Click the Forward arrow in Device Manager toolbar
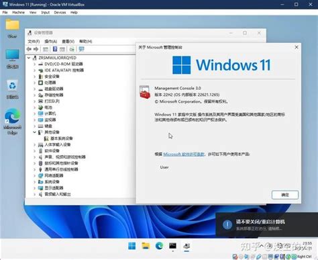Image resolution: width=318 pixels, height=260 pixels. [x=36, y=49]
